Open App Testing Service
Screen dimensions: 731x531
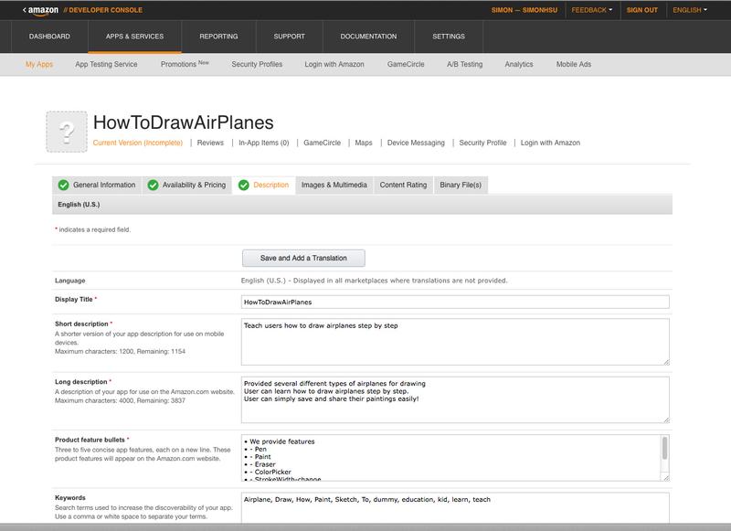106,64
